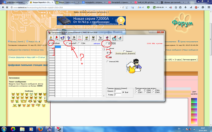
Task: Click the Начало start address field
Action: (117, 92)
